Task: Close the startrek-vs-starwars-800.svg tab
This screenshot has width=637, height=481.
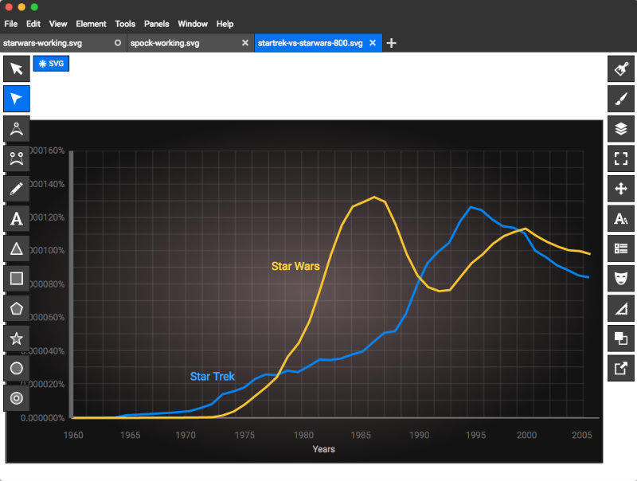Action: click(x=373, y=43)
